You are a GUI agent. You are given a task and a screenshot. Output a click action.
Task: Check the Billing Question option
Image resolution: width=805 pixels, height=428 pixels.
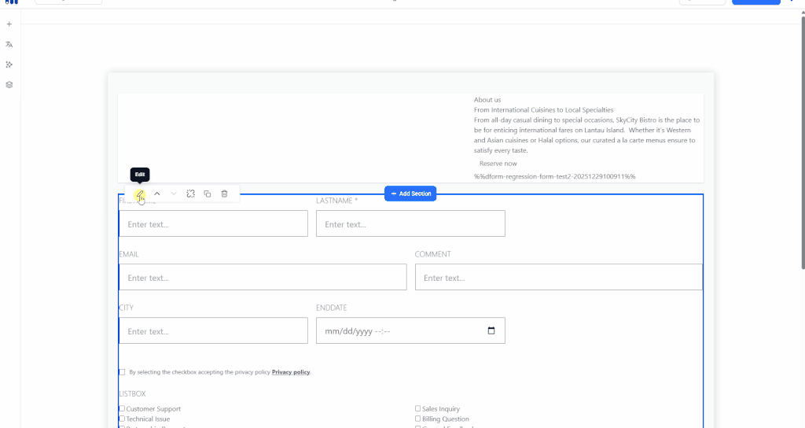(x=417, y=419)
